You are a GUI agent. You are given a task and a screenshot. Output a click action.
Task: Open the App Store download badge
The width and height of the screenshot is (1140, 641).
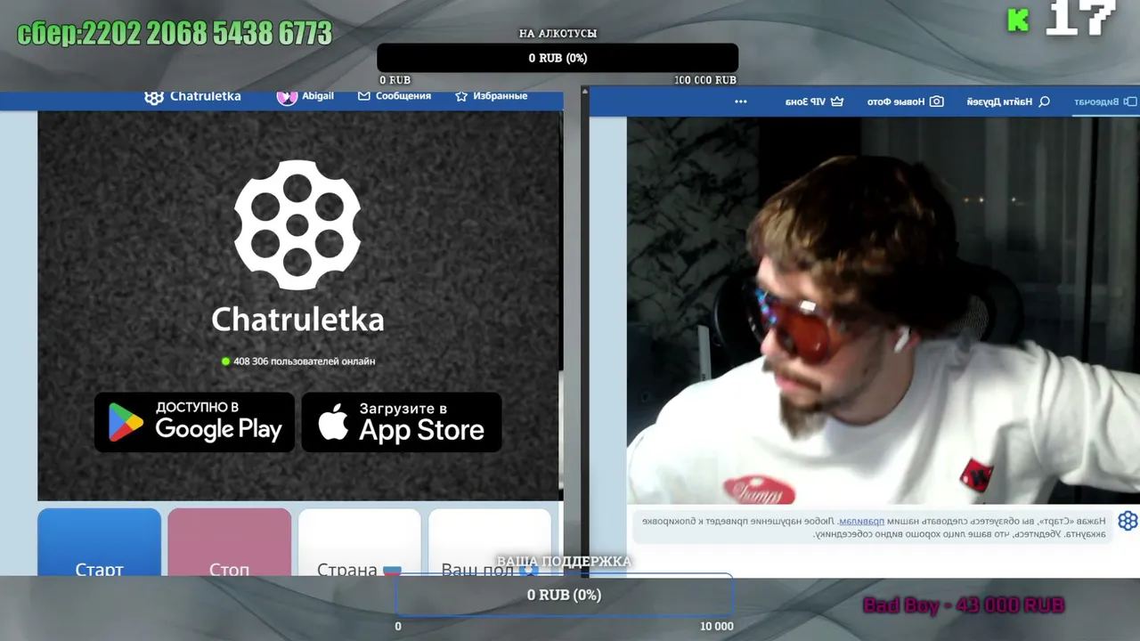click(402, 422)
